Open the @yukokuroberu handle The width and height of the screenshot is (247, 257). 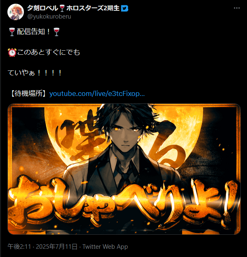pyautogui.click(x=49, y=16)
